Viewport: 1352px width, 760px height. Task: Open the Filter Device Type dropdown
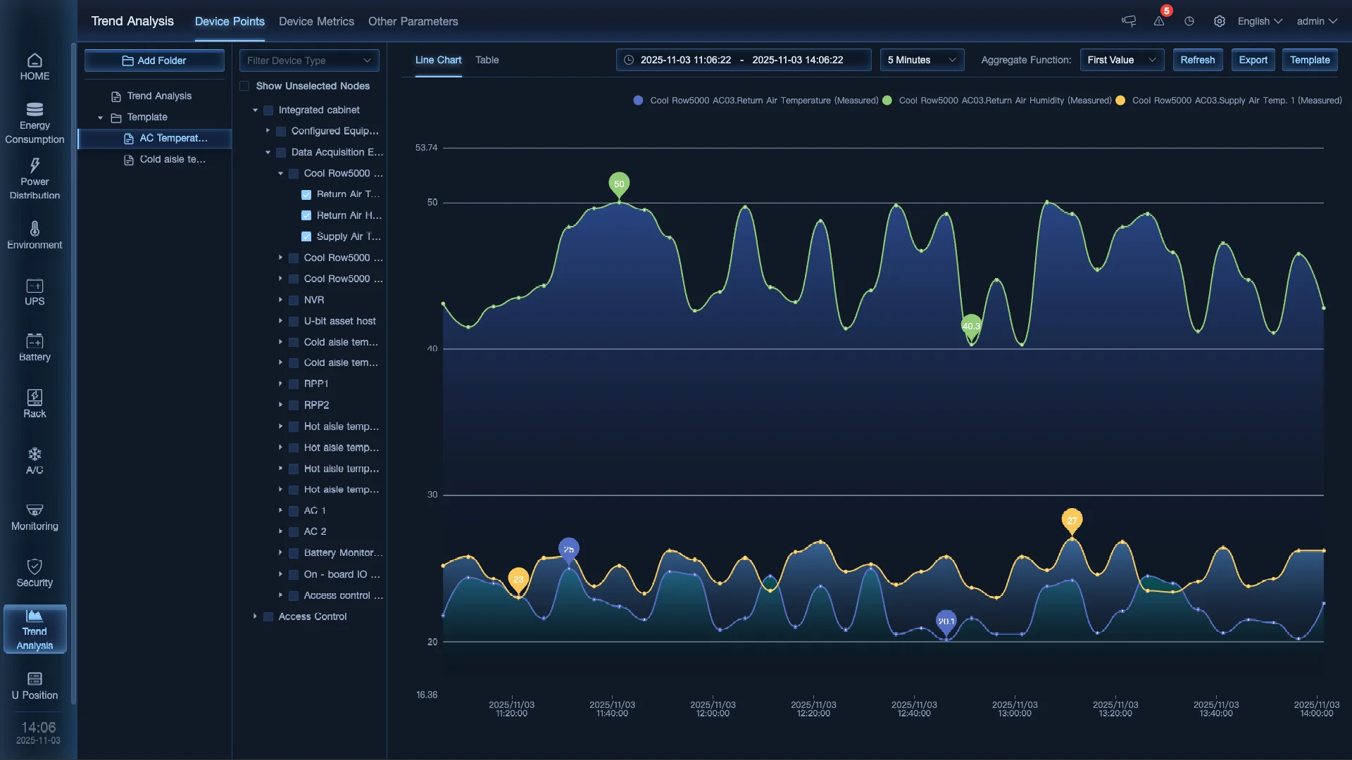click(x=308, y=60)
